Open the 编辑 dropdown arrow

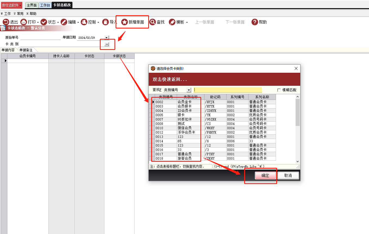pyautogui.click(x=78, y=22)
